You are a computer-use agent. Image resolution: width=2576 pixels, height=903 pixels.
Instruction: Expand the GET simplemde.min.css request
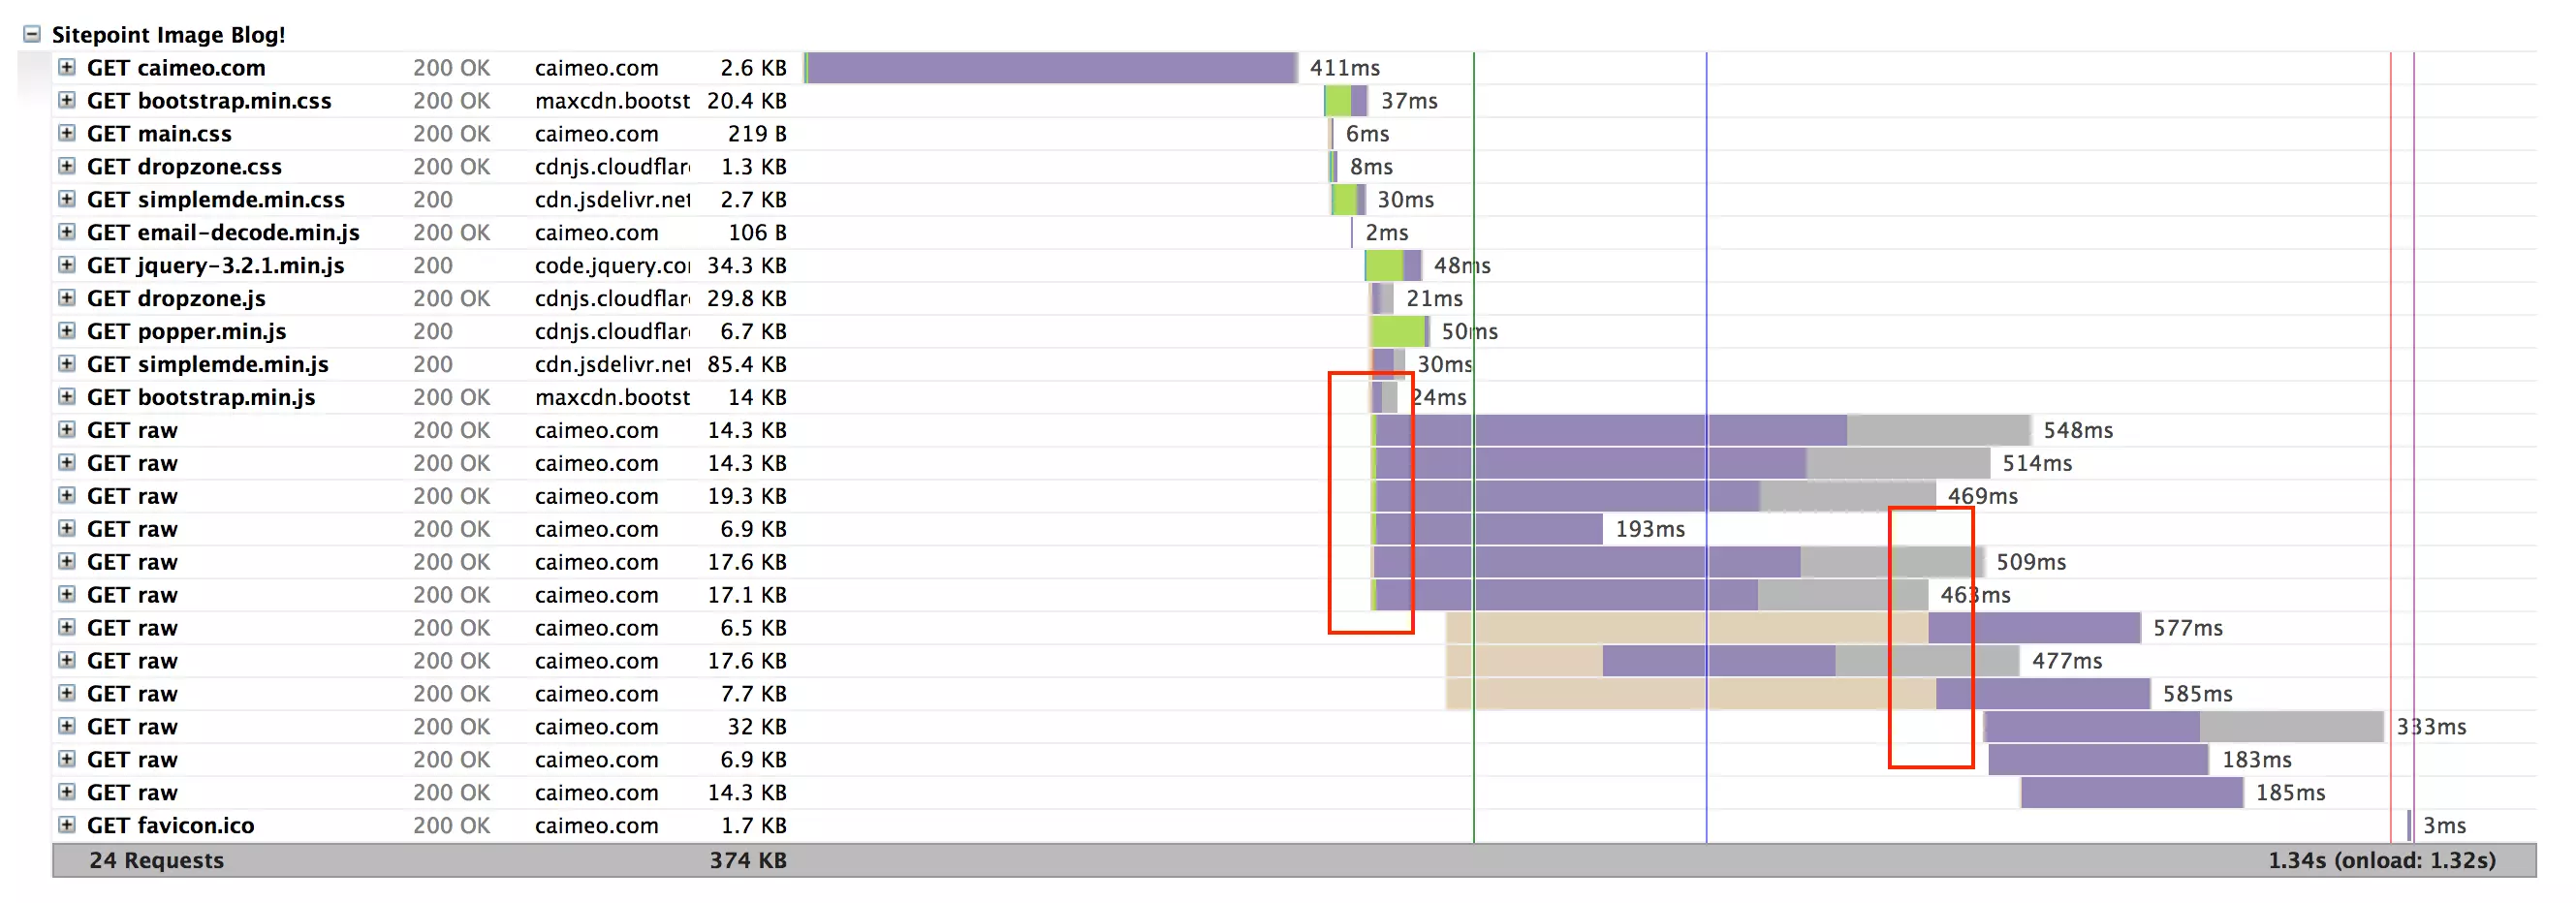pyautogui.click(x=67, y=199)
